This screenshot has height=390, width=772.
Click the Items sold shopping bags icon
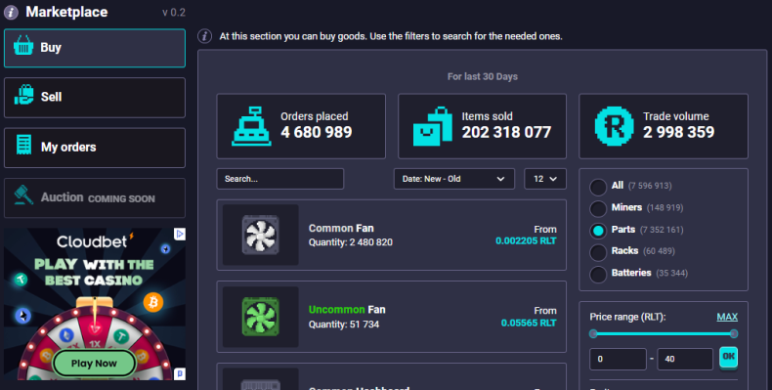pos(432,126)
